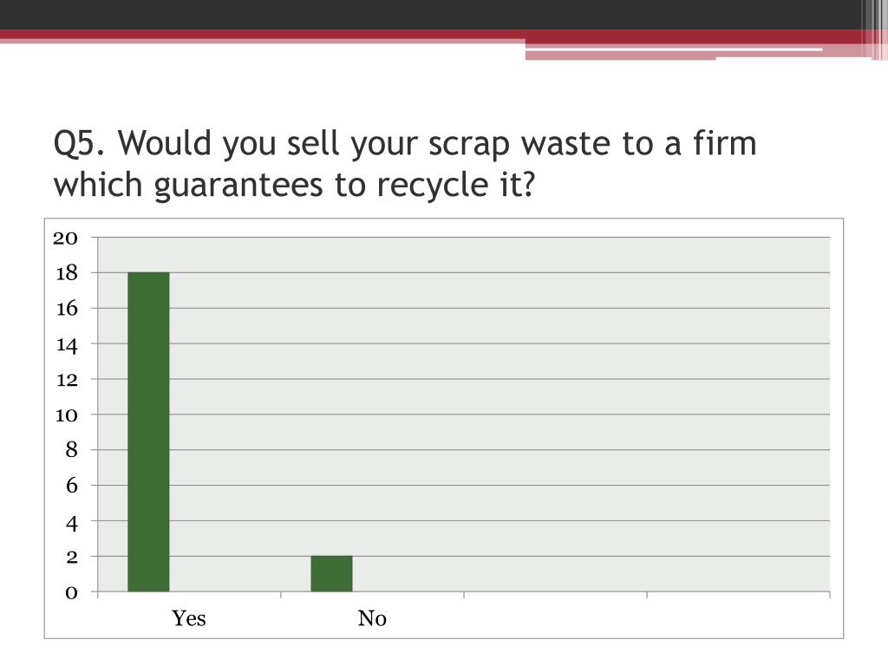The height and width of the screenshot is (666, 888).
Task: Select the No axis label
Action: 372,617
